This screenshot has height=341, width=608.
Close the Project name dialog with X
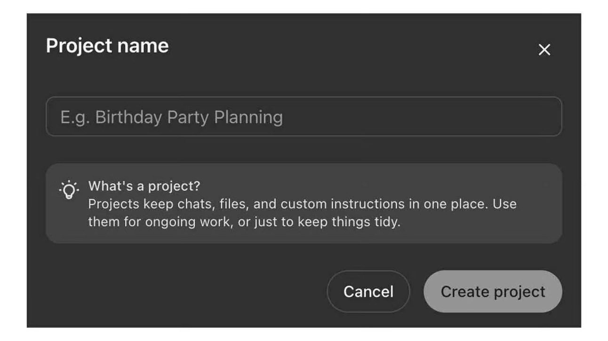(544, 50)
